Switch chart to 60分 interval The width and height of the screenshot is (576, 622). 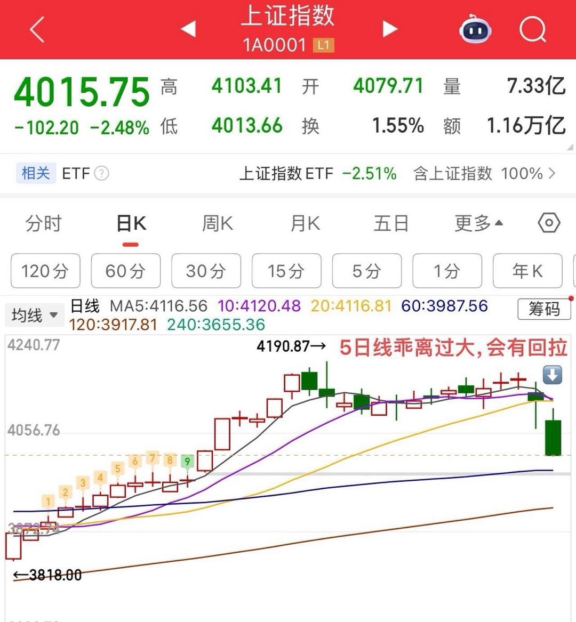126,271
